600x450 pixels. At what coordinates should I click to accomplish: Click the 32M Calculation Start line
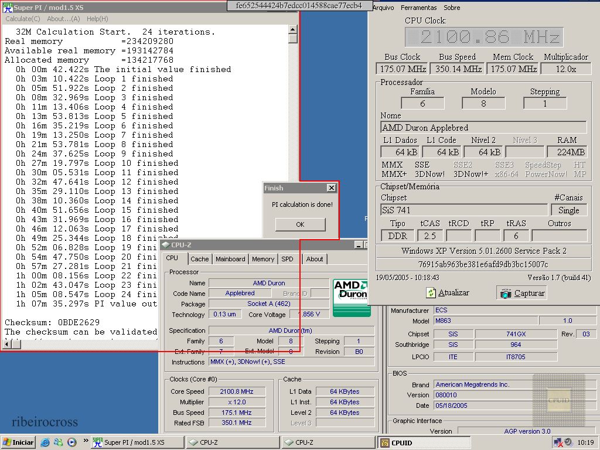[x=115, y=32]
